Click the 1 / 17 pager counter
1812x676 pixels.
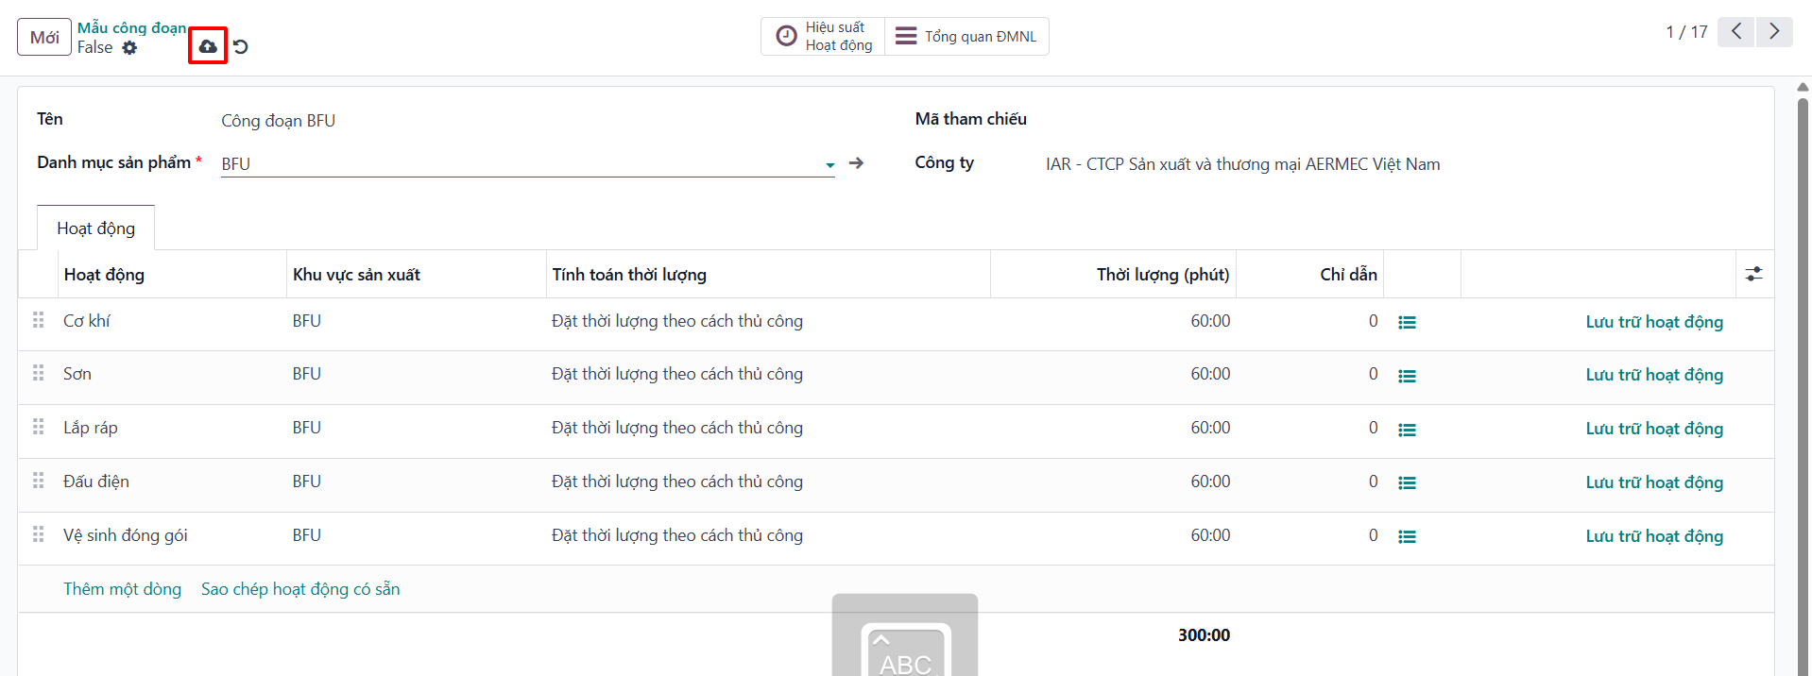[x=1686, y=32]
